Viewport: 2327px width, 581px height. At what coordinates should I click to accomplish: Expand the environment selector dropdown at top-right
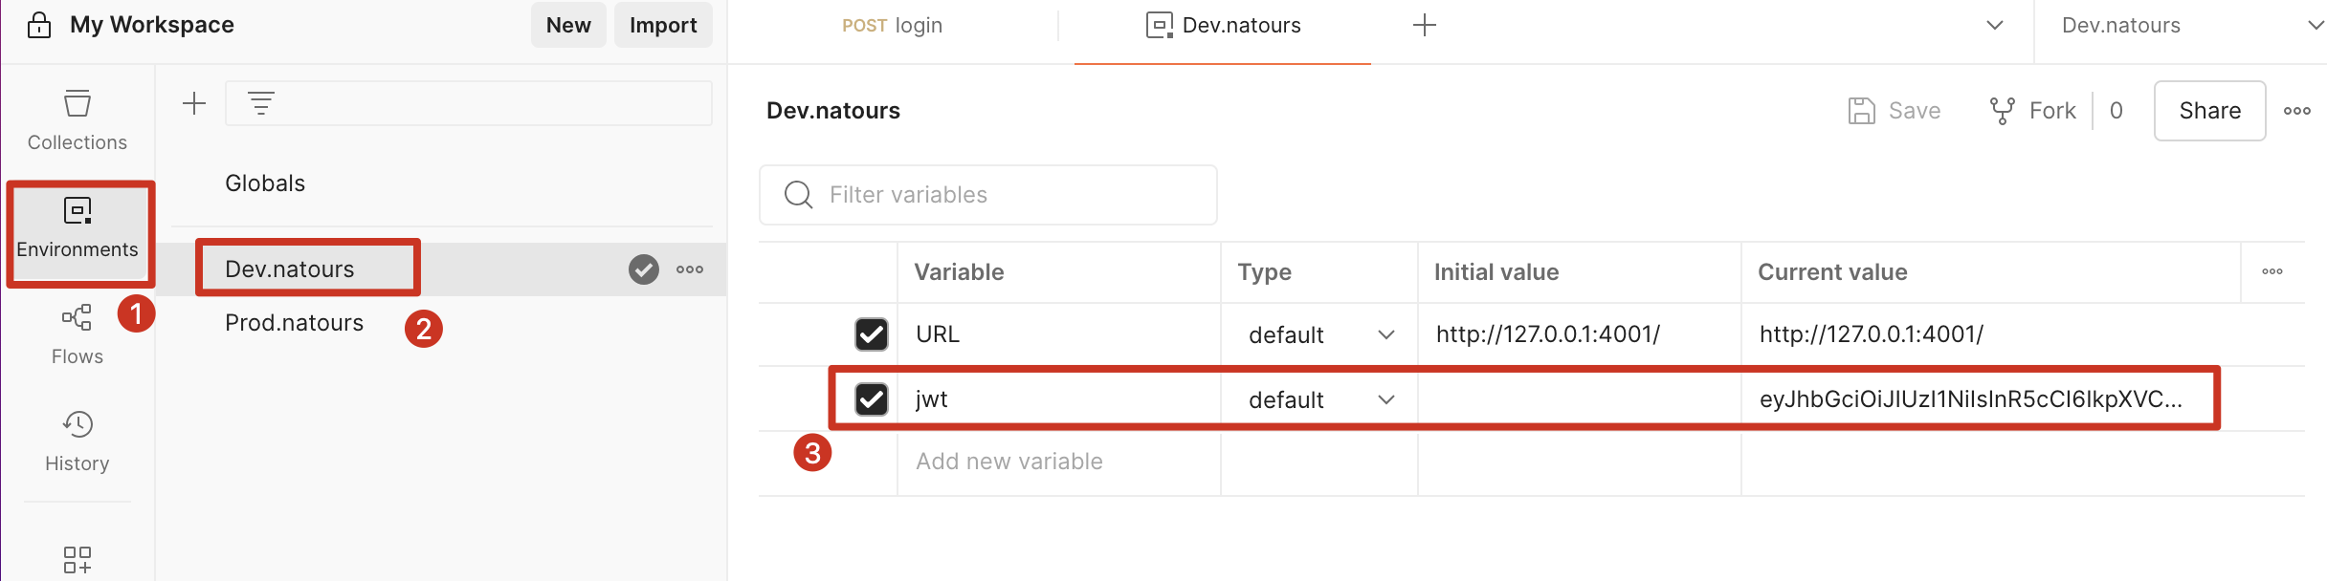(x=2315, y=25)
